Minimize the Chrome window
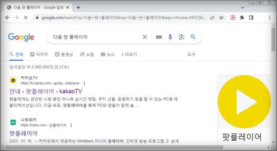The image size is (277, 151). click(x=252, y=3)
